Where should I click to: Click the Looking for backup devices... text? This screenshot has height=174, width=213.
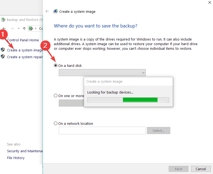click(110, 92)
